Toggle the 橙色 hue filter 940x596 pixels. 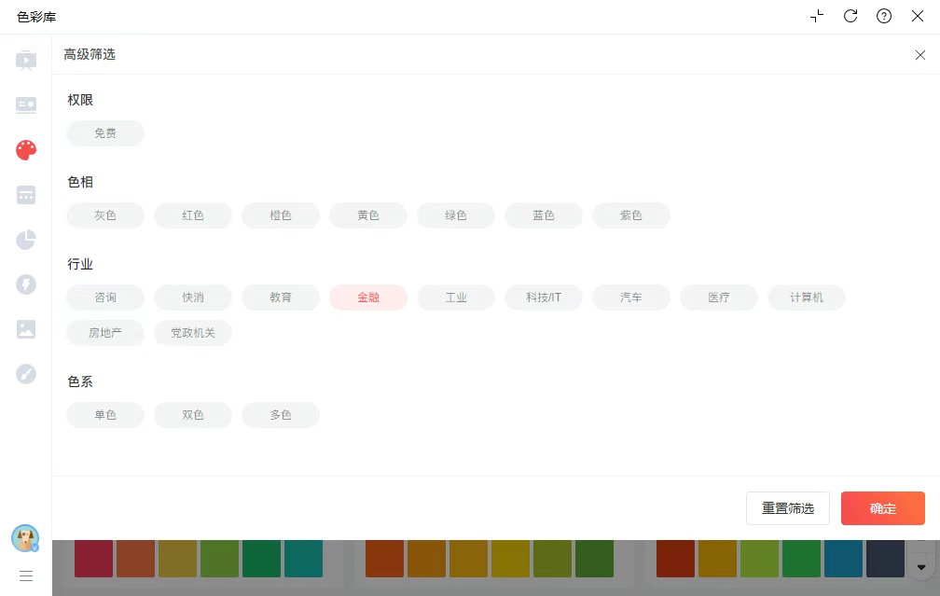click(x=281, y=215)
